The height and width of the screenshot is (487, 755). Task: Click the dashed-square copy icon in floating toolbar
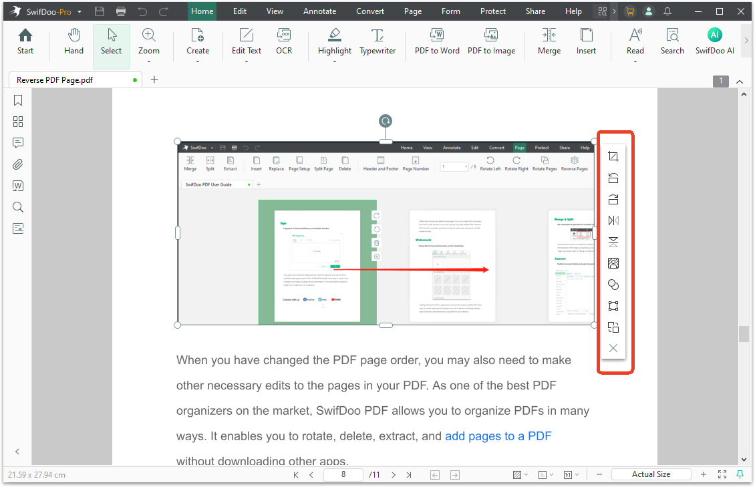coord(613,327)
